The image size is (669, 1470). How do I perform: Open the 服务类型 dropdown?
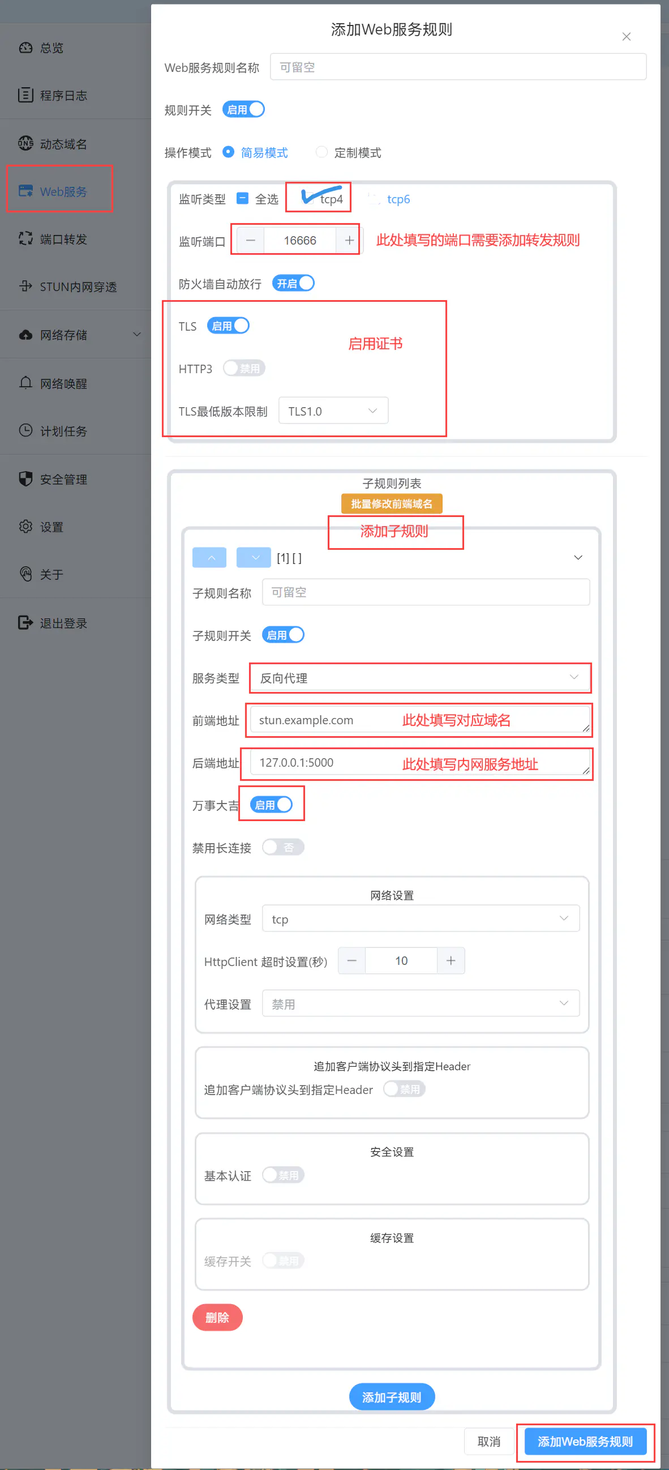419,678
